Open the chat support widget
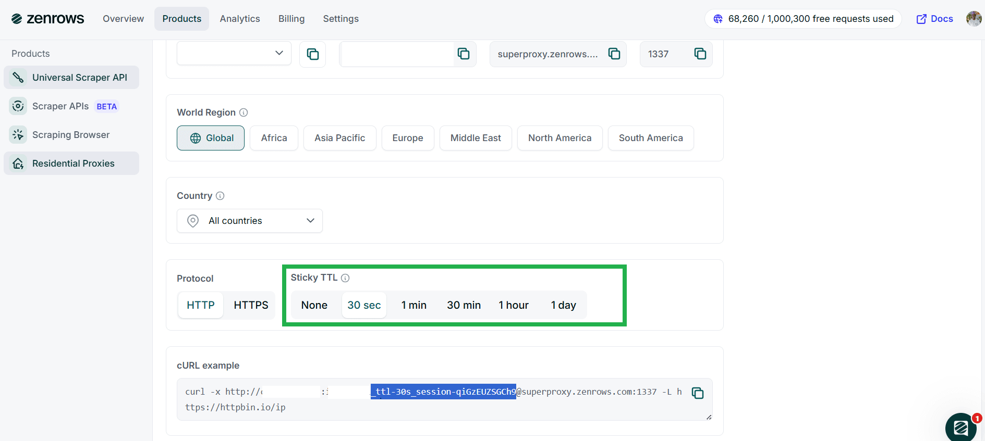 click(x=961, y=427)
